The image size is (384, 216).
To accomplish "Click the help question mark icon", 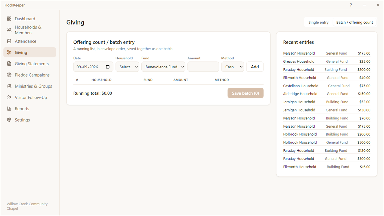I will click(x=351, y=5).
